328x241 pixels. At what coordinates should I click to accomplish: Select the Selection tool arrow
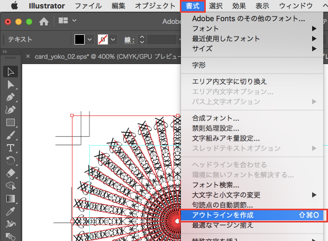(11, 72)
